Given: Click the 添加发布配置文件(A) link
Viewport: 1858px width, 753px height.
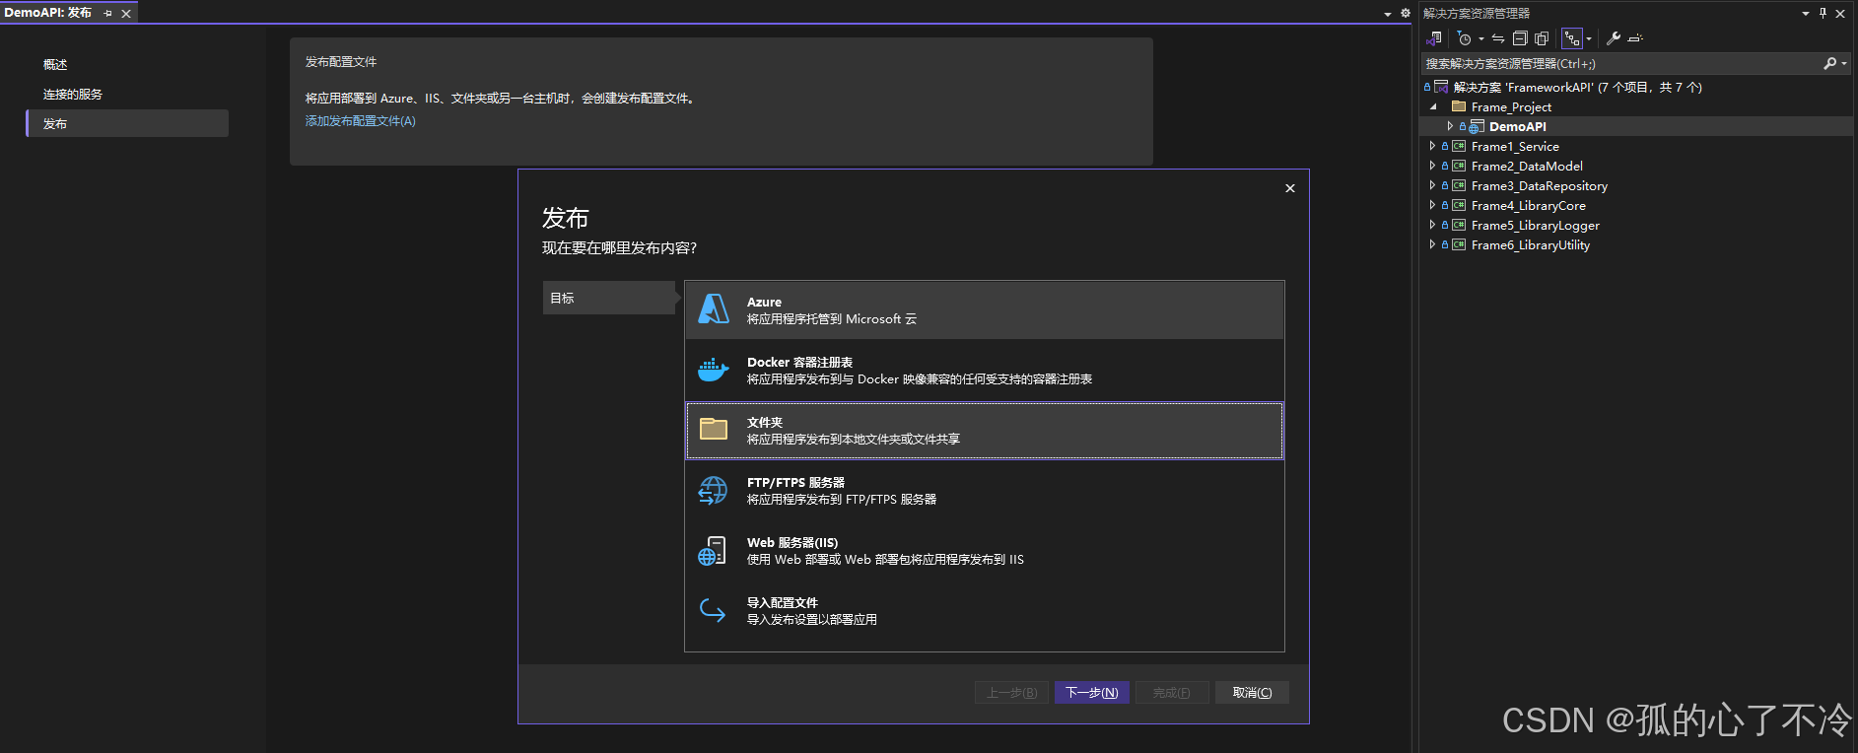Looking at the screenshot, I should point(361,121).
